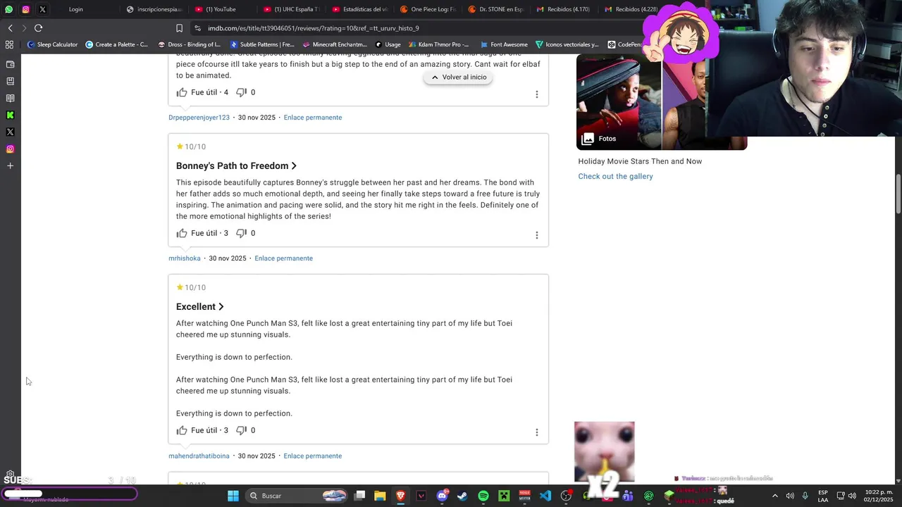Viewport: 902px width, 507px height.
Task: Switch to the UHC España tab
Action: coord(292,9)
